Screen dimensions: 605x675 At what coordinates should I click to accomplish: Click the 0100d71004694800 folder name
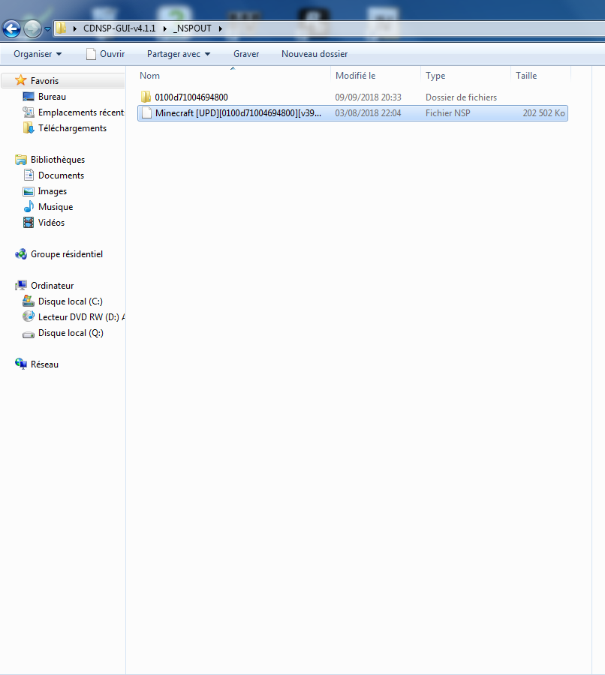click(x=191, y=97)
